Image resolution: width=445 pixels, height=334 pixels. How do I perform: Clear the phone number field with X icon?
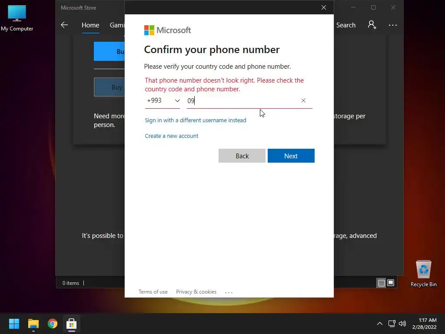point(303,100)
